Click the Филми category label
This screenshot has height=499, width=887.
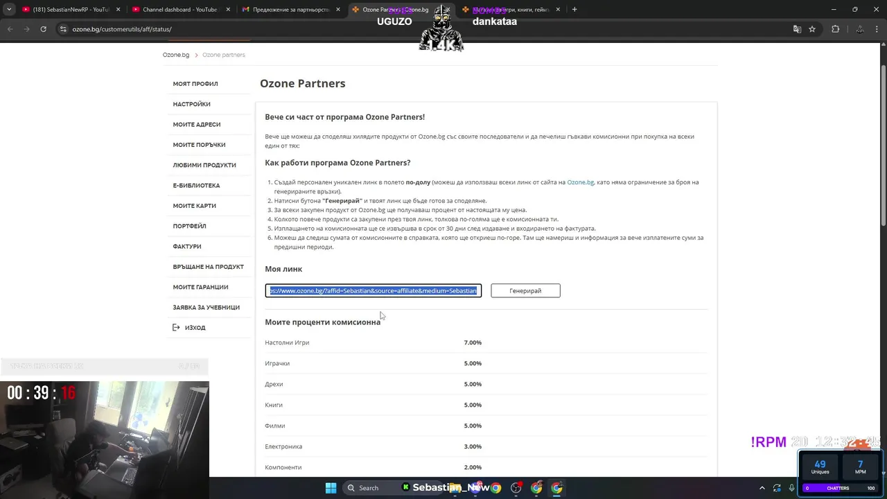pyautogui.click(x=274, y=426)
